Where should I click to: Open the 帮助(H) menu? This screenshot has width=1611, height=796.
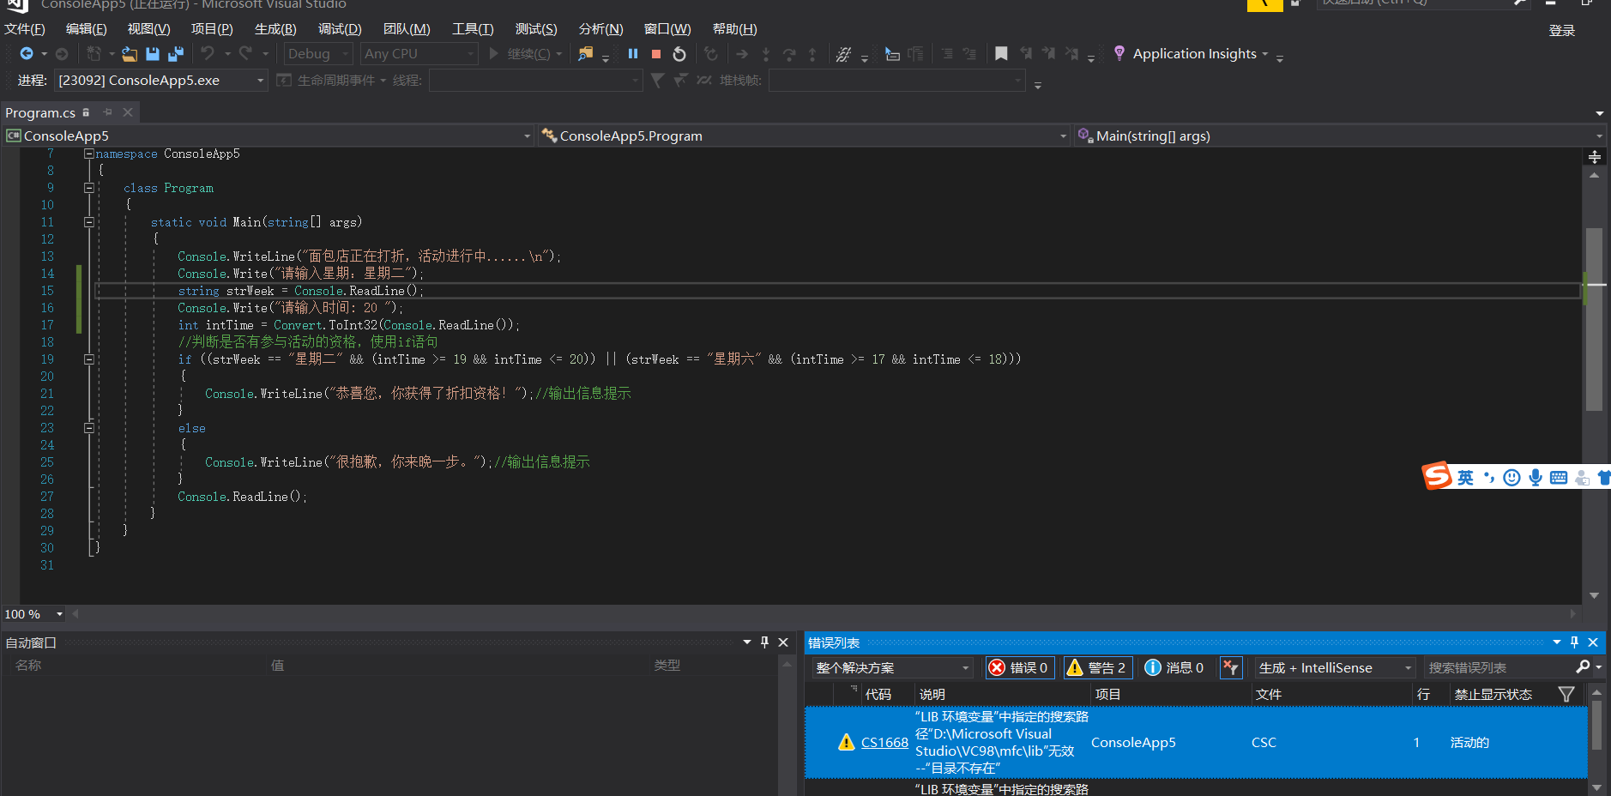(735, 29)
